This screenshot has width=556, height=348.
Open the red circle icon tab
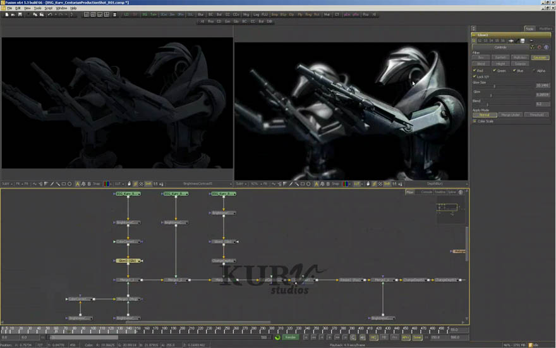pos(540,47)
